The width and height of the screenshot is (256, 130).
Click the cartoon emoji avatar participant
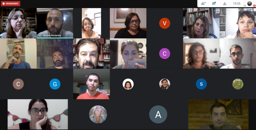(x=128, y=84)
